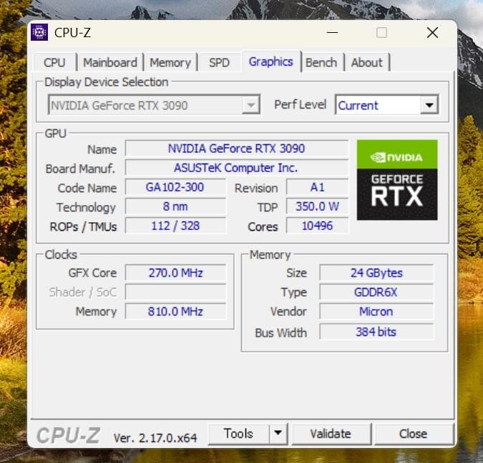483x463 pixels.
Task: Click the Validate button
Action: pos(331,434)
